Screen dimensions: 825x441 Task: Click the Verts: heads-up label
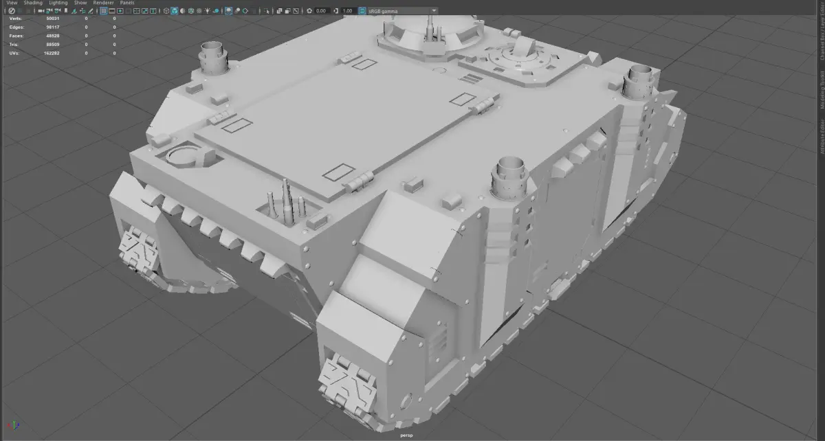click(16, 19)
